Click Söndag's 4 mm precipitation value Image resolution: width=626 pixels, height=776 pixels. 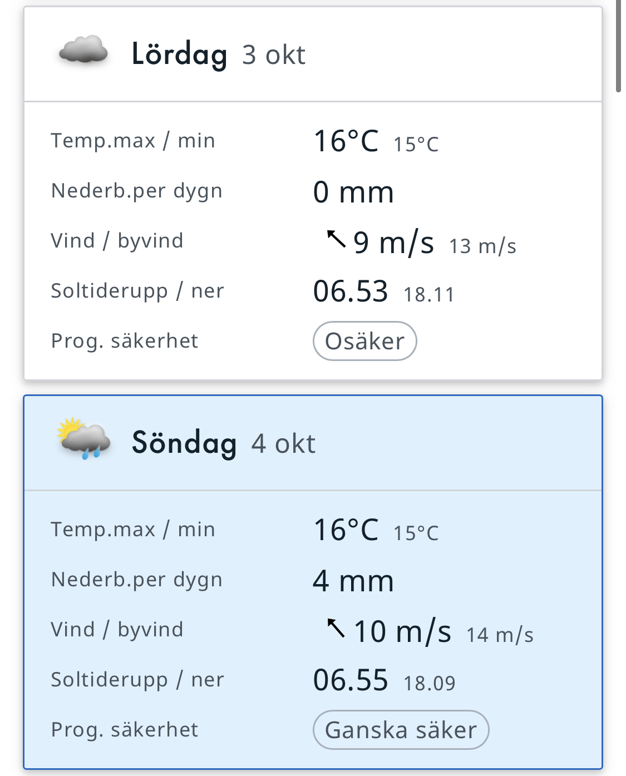coord(353,581)
